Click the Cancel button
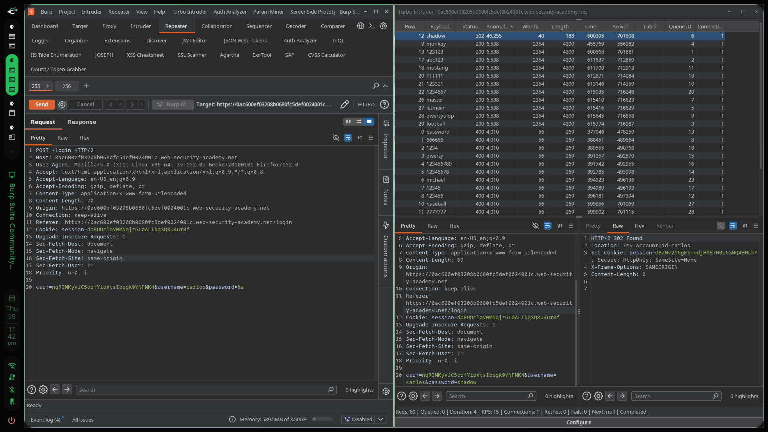The height and width of the screenshot is (432, 768). [x=86, y=104]
